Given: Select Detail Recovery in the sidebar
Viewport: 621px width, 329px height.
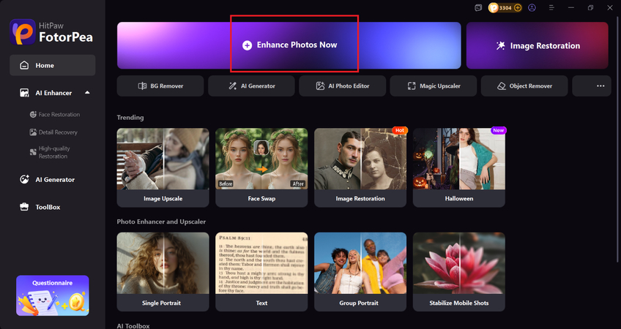Looking at the screenshot, I should click(x=53, y=132).
